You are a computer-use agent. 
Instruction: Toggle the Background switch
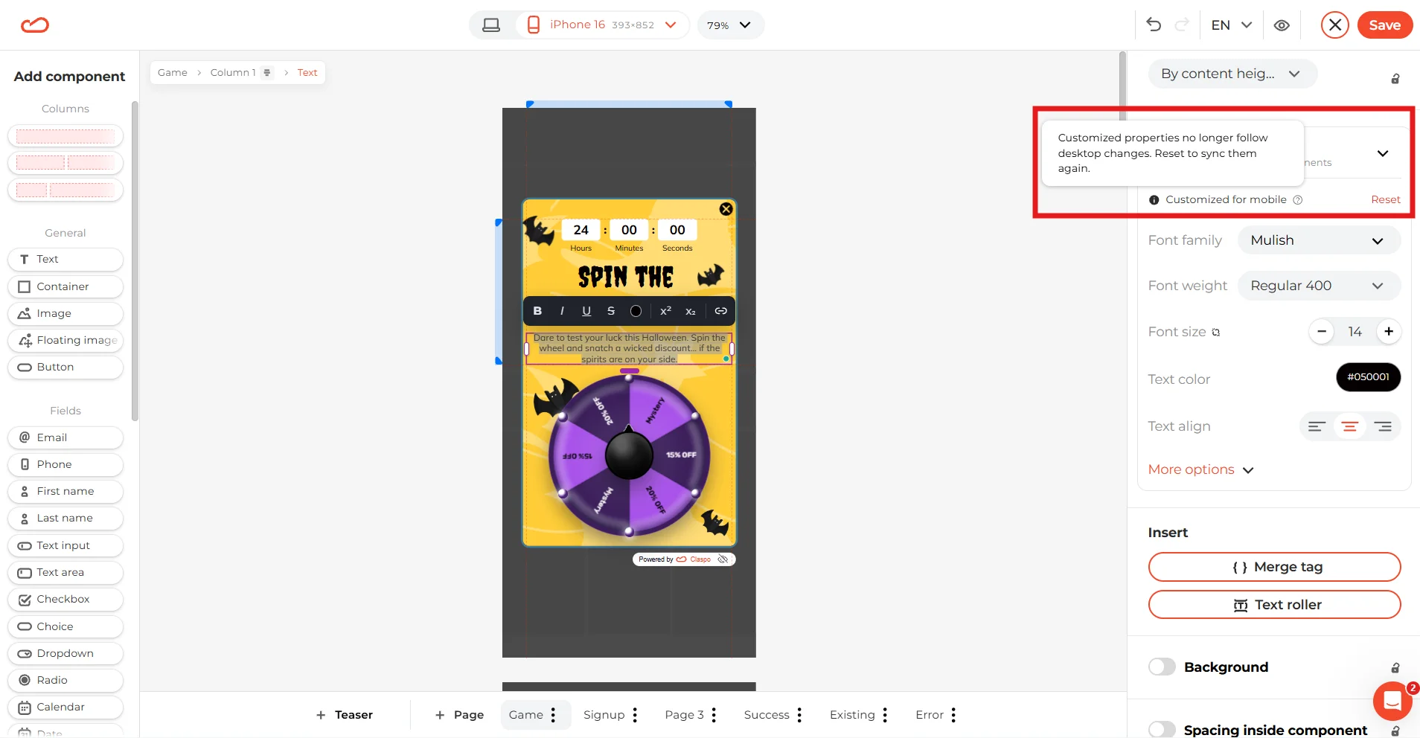(x=1162, y=667)
